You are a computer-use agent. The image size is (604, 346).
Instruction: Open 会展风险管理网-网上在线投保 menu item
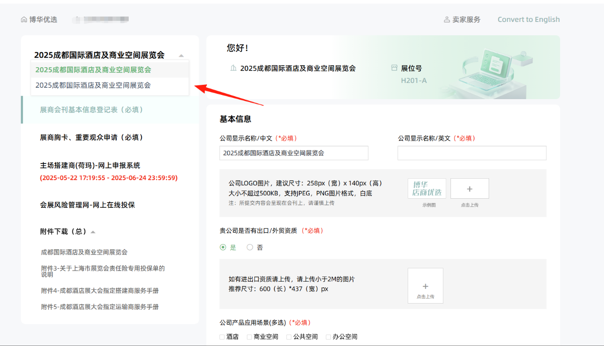click(87, 205)
